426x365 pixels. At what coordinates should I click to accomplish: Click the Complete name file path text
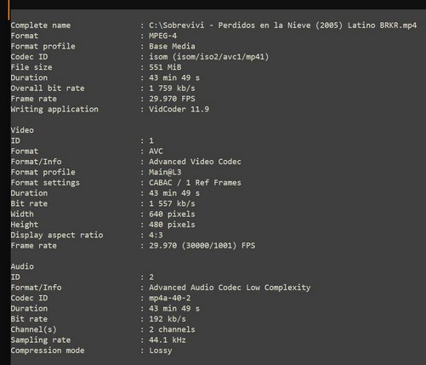[283, 26]
